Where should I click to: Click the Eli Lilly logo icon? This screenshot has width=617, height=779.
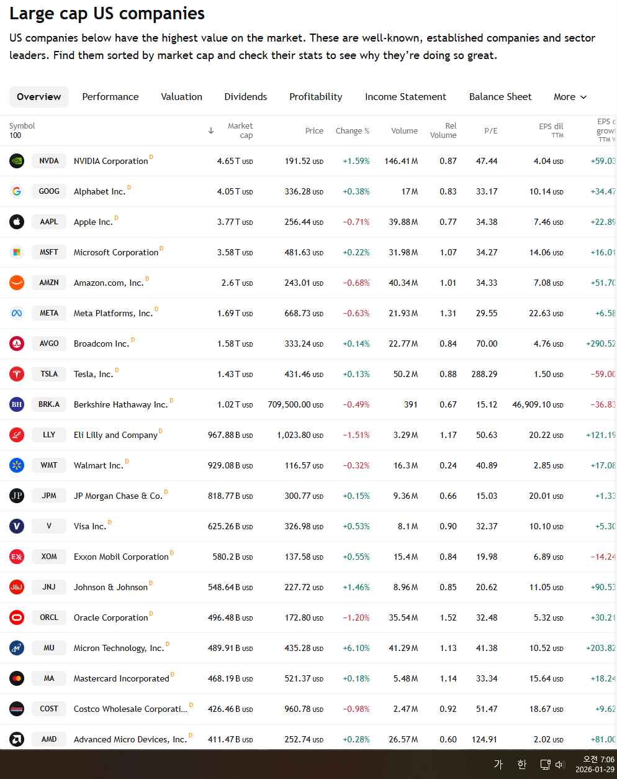click(17, 435)
